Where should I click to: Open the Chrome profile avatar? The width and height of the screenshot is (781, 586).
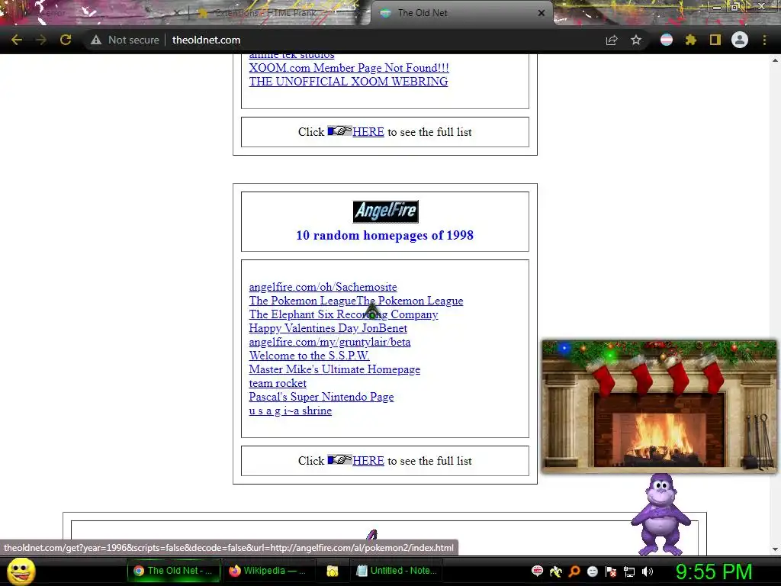740,40
